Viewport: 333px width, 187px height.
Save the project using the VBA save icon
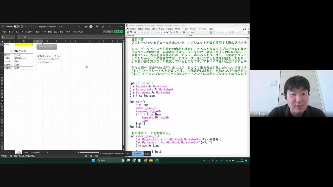point(135,32)
